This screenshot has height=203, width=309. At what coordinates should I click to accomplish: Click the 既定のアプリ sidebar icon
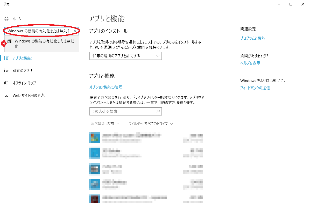(x=6, y=70)
